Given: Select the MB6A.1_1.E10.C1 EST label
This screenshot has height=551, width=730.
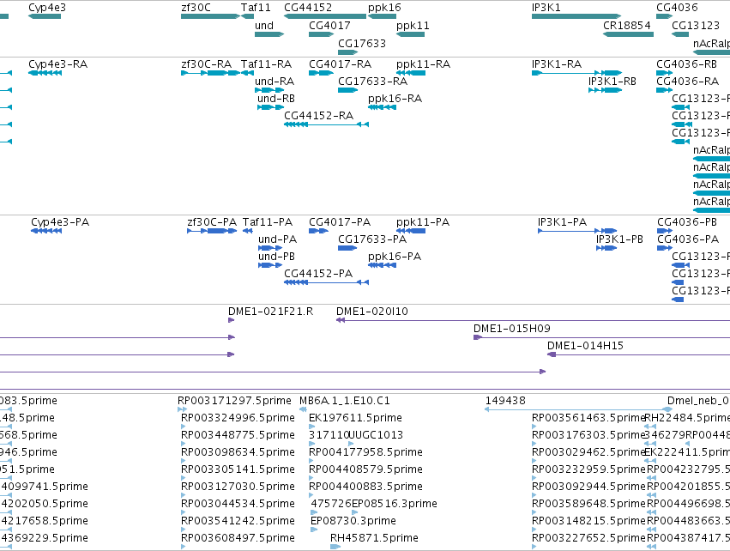Looking at the screenshot, I should coord(345,401).
